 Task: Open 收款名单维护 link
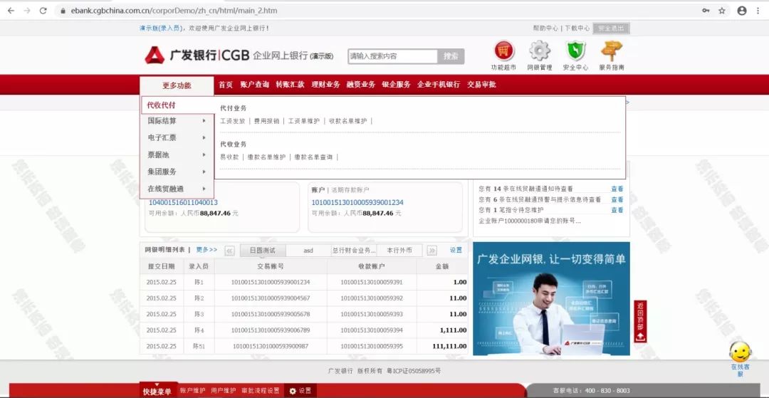347,121
